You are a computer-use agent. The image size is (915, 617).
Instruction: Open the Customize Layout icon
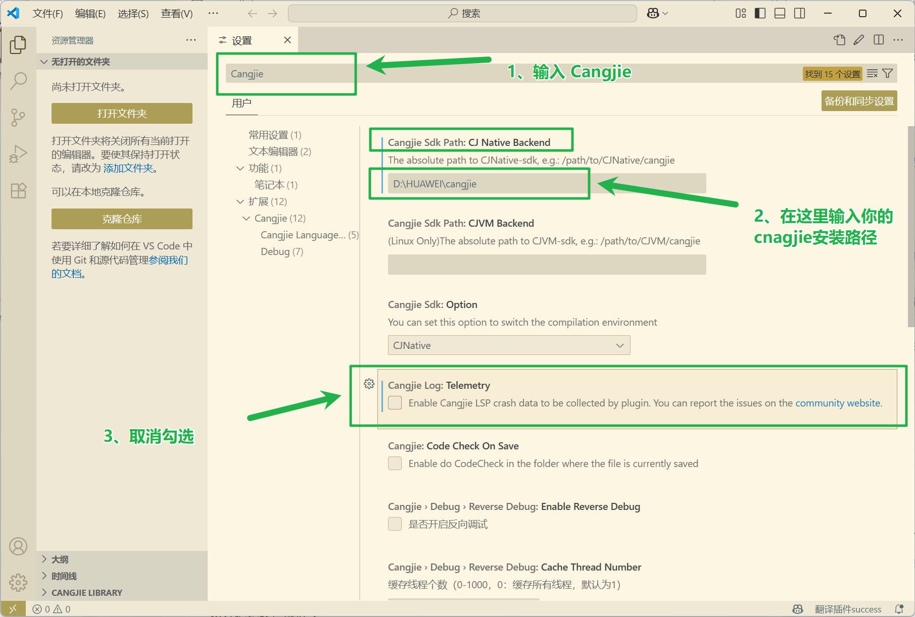pos(741,13)
